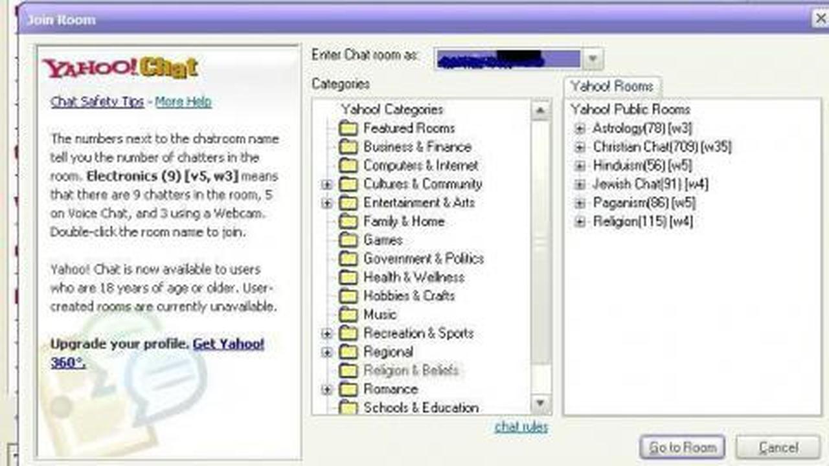Expand the Regional category
The height and width of the screenshot is (466, 829).
click(327, 353)
